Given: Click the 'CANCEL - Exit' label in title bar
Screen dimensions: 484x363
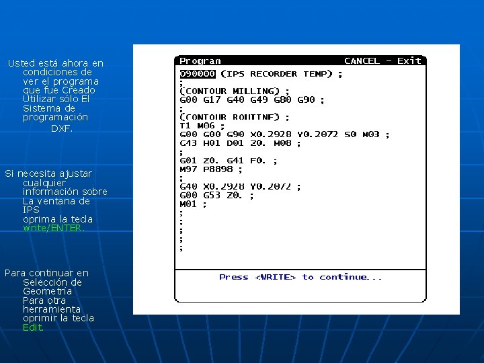Looking at the screenshot, I should coord(382,61).
